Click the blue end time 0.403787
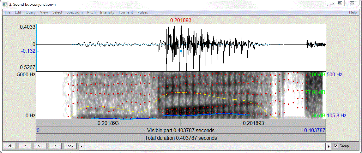 pyautogui.click(x=315, y=130)
